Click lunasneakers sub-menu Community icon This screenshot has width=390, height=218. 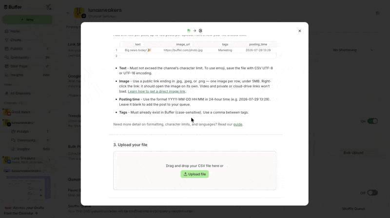tap(13, 140)
